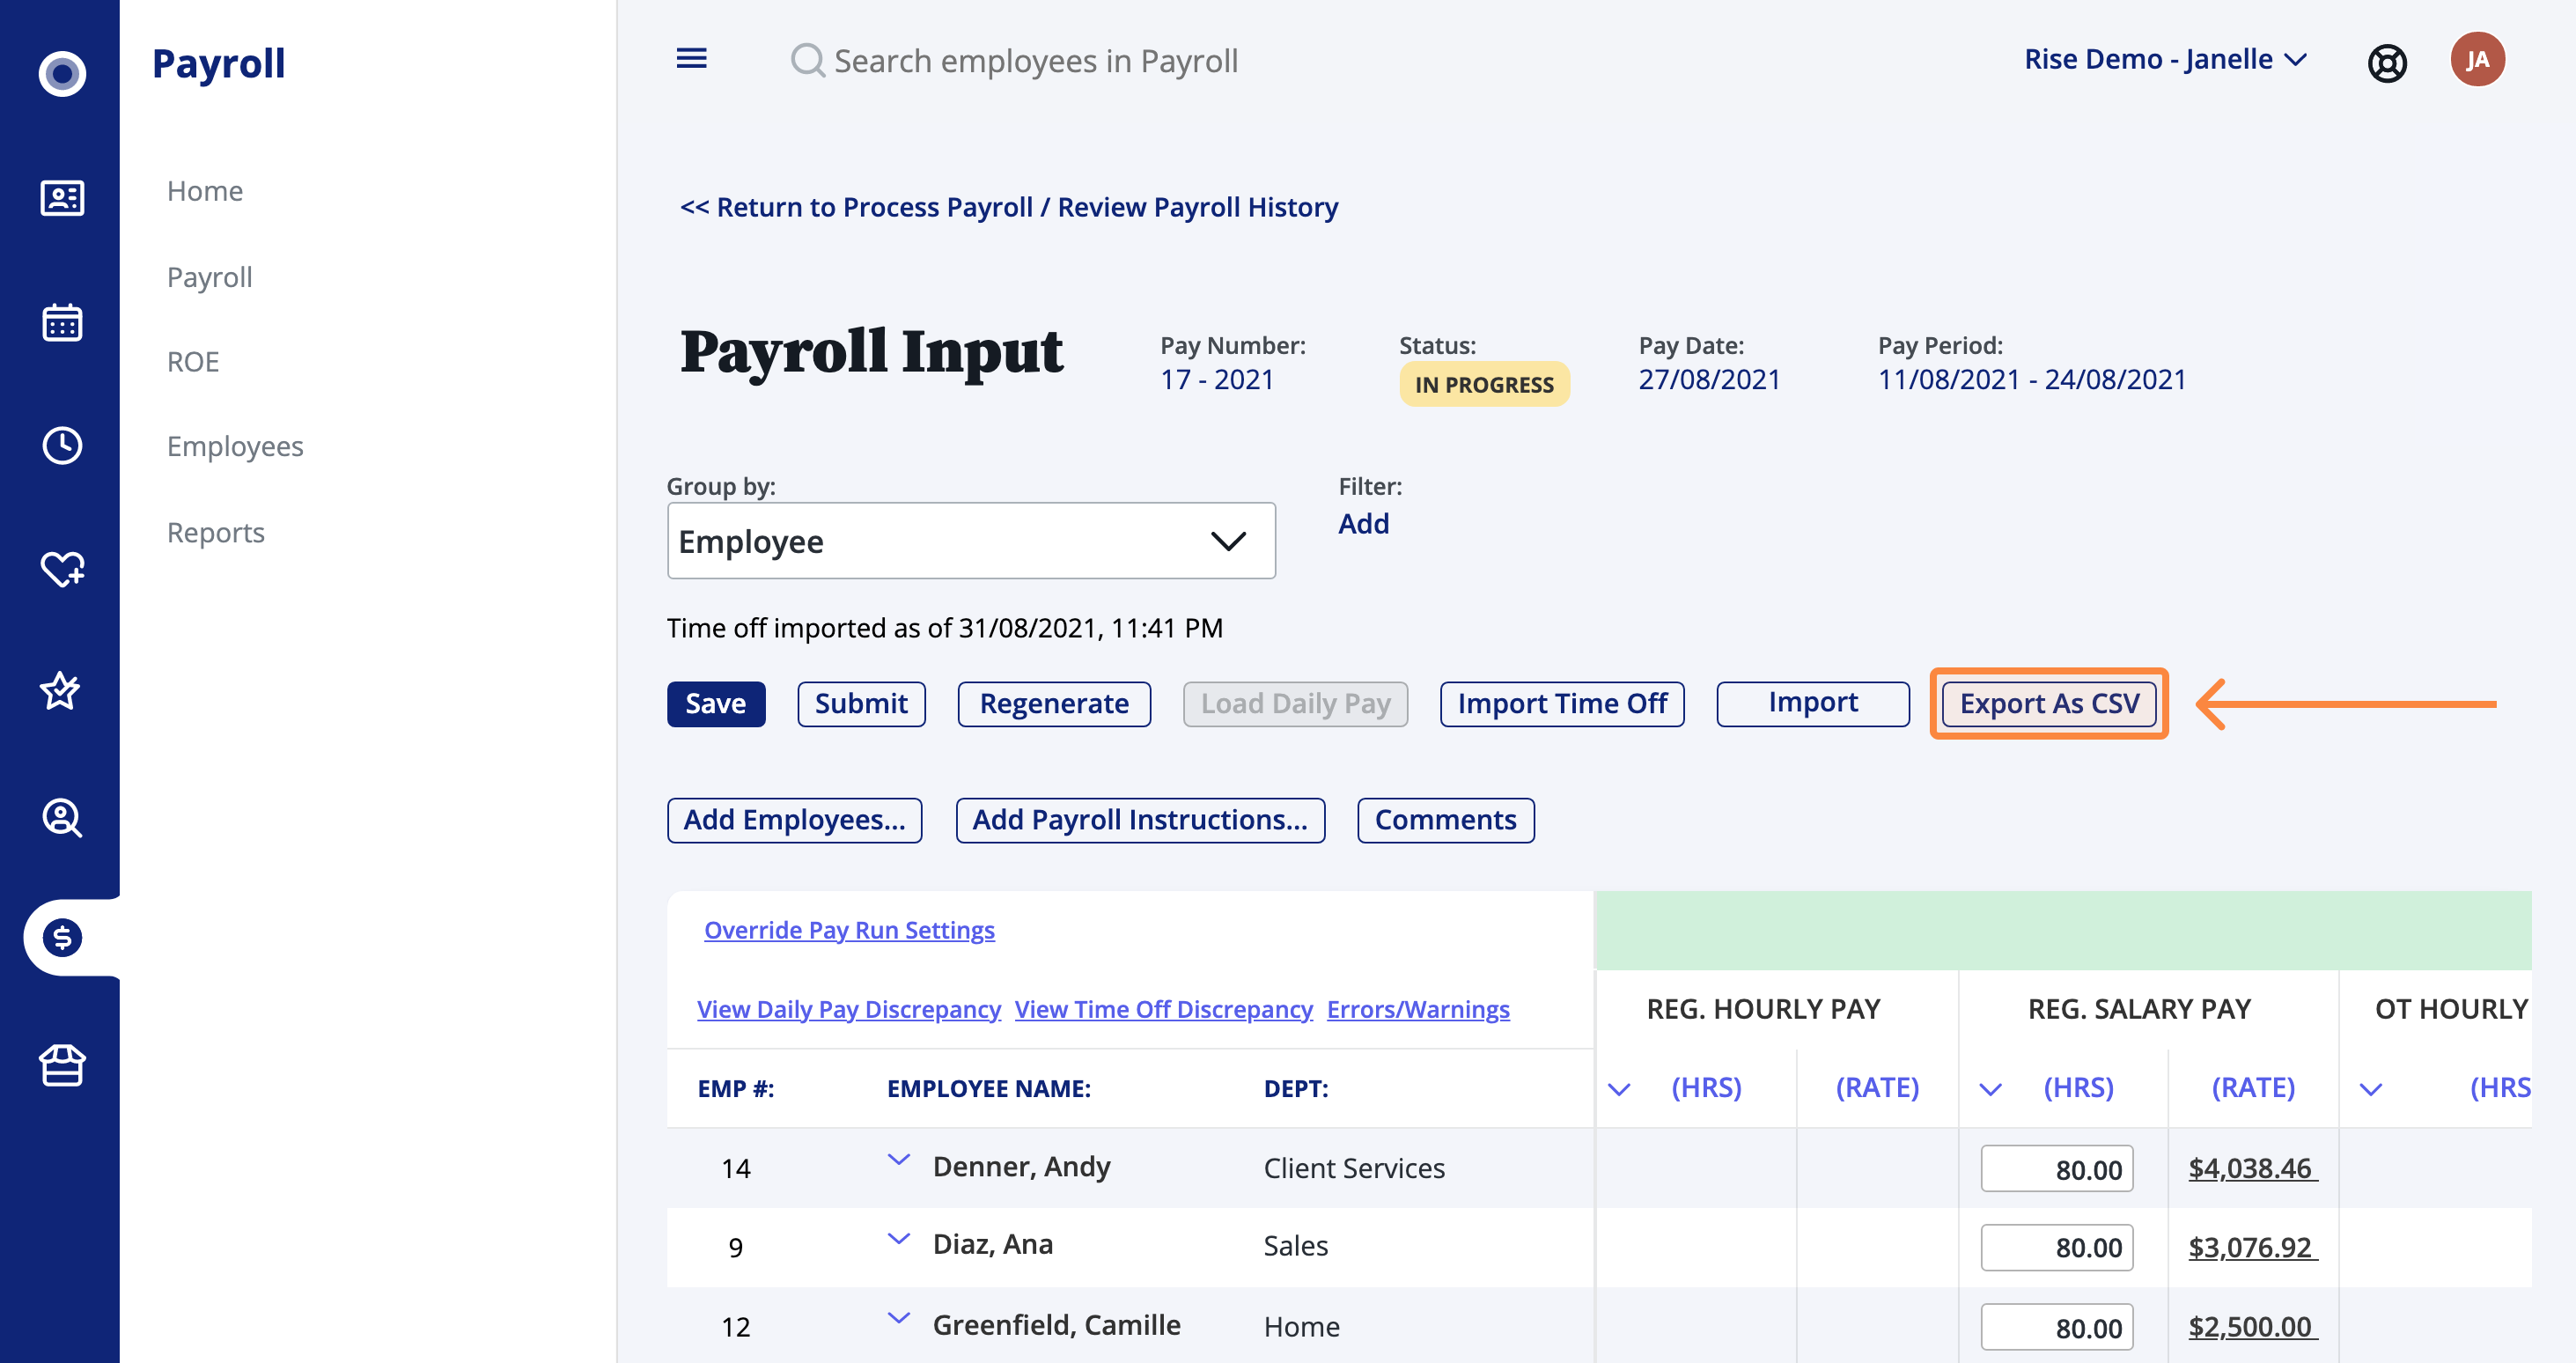Open the Comments button

(x=1445, y=819)
